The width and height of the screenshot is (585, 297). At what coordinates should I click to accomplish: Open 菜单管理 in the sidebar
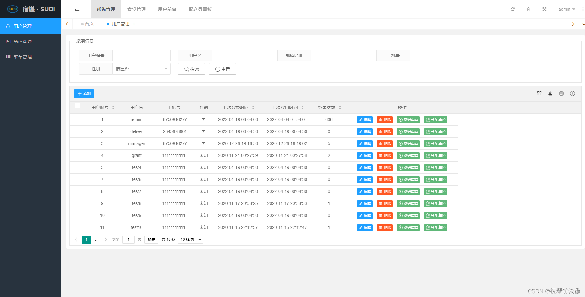pyautogui.click(x=31, y=57)
